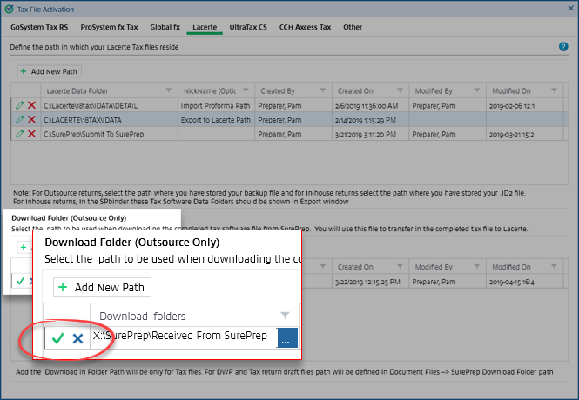Delete the C:\Lacerte\18tax\DATA\DETAIL path row
Viewport: 579px width, 400px height.
(31, 105)
